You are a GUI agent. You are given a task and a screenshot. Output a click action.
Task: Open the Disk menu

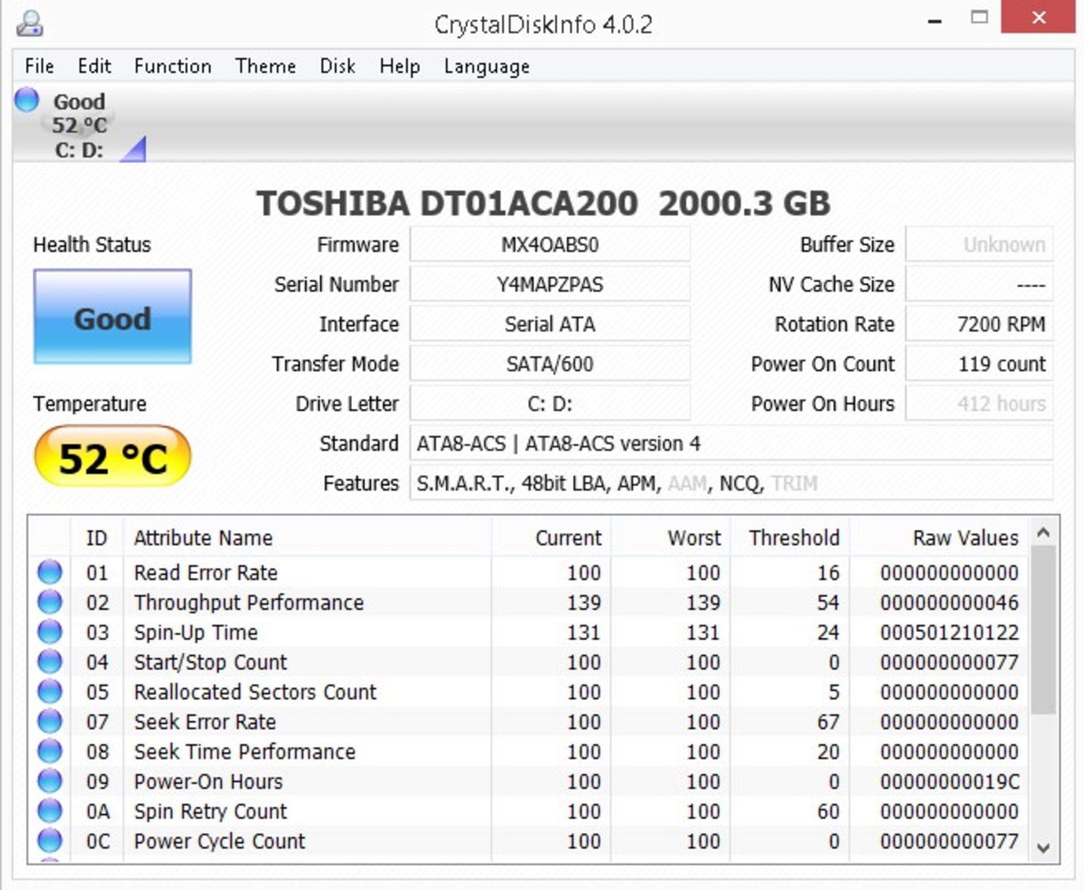tap(337, 66)
